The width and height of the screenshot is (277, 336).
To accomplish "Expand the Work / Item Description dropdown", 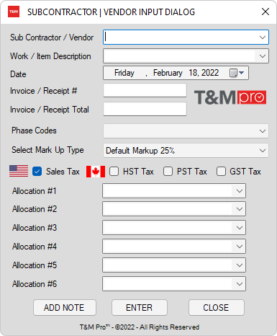I will (263, 56).
